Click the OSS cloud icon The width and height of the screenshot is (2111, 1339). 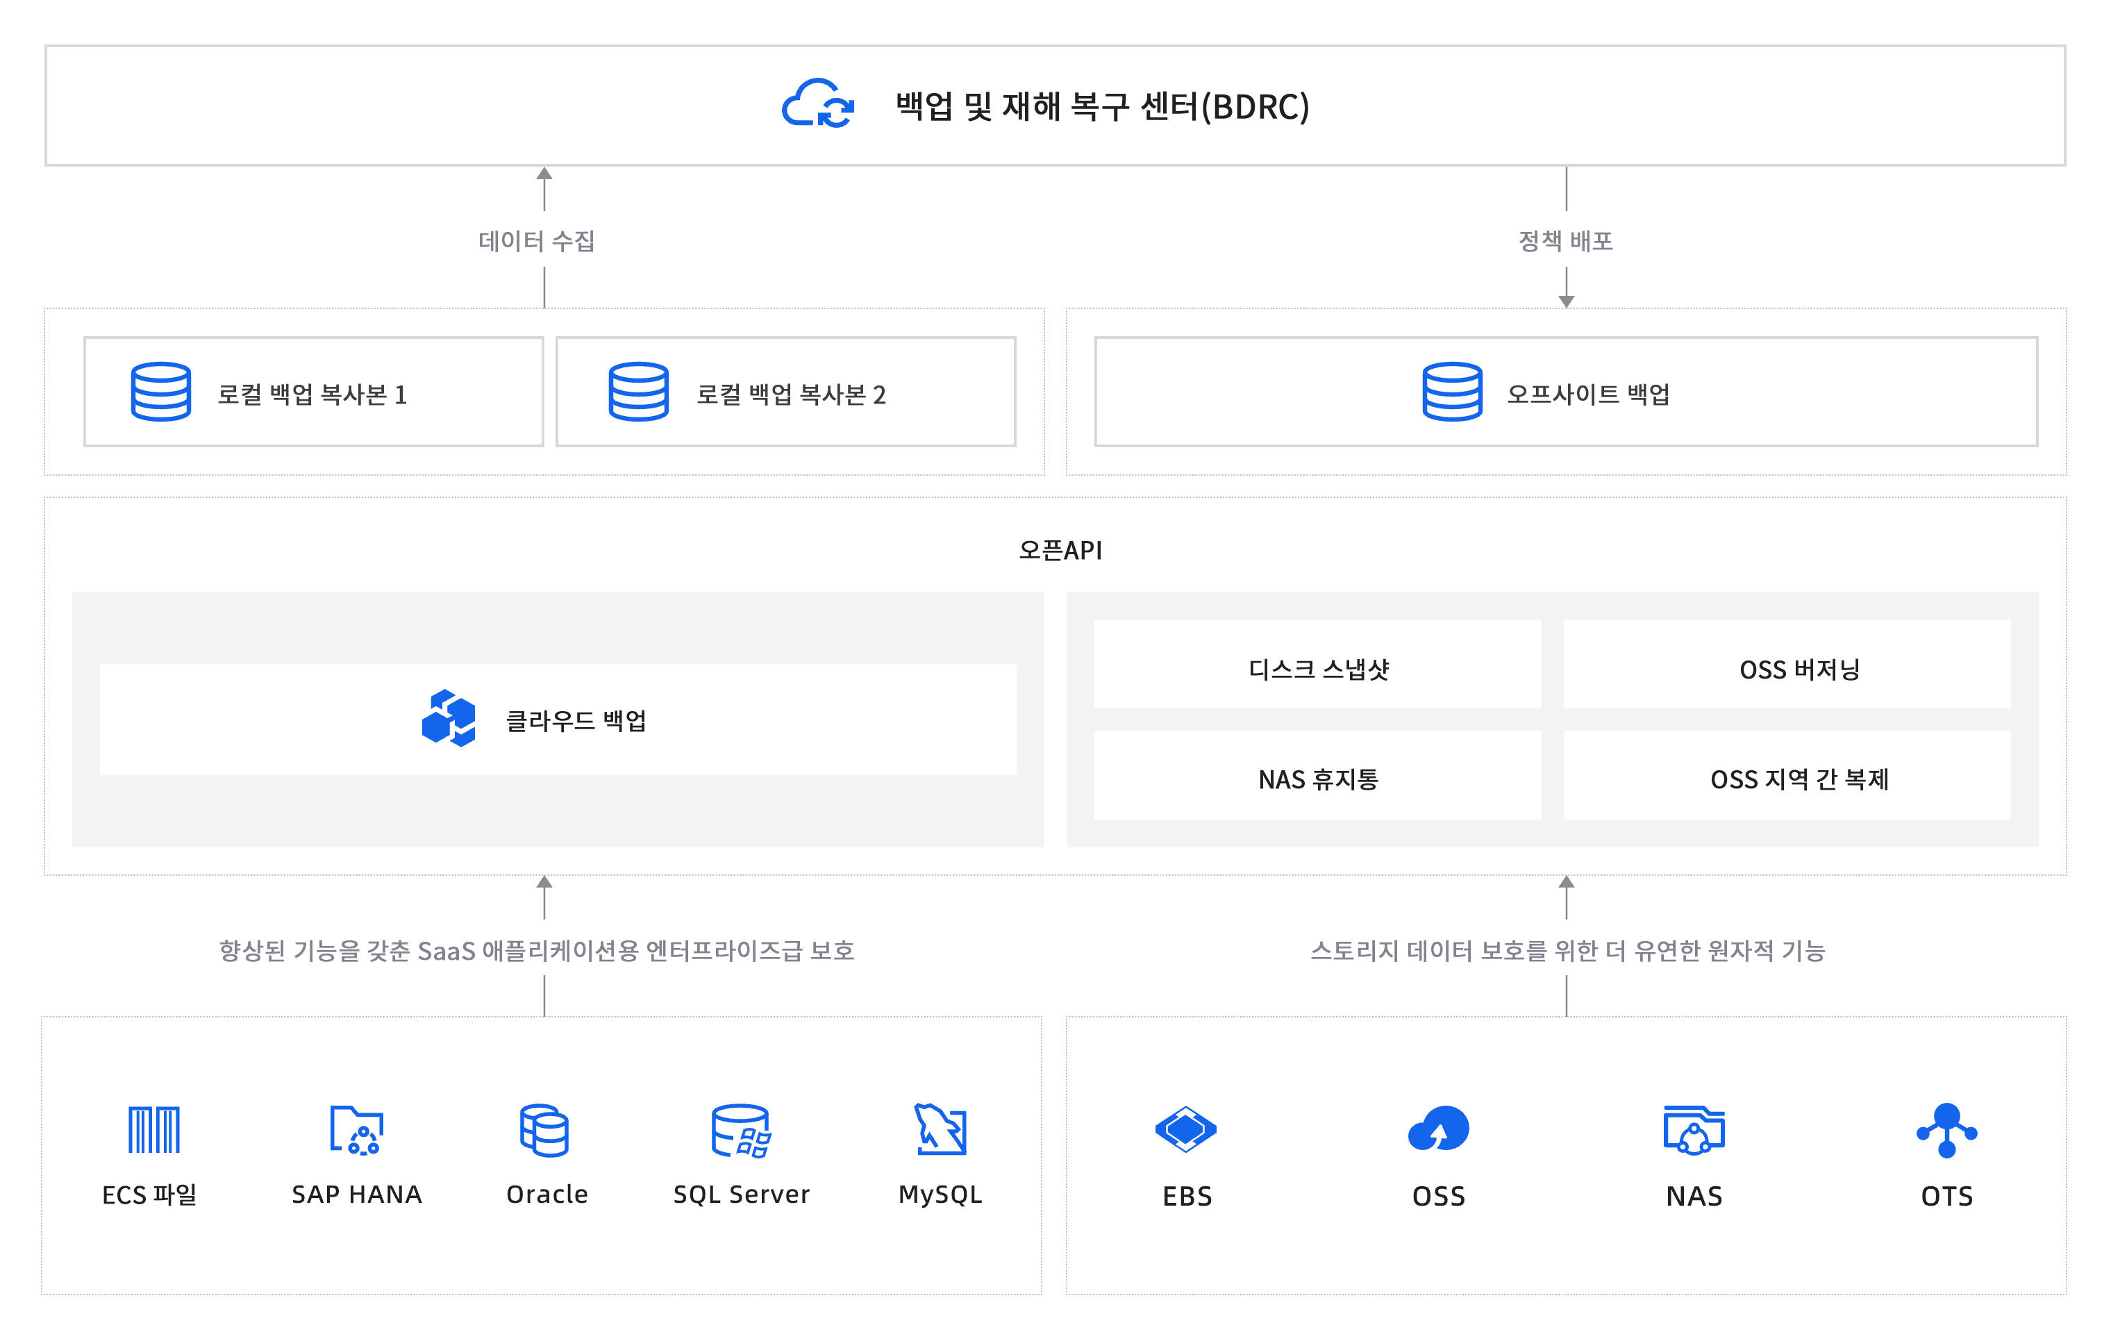[1437, 1129]
